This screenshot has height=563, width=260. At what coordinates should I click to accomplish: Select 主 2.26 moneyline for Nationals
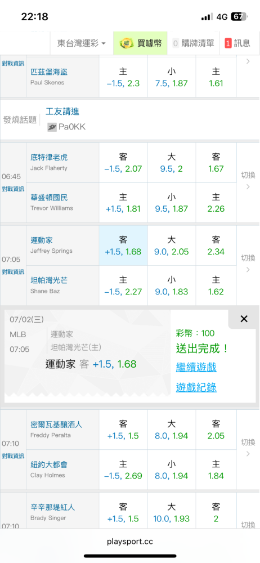[216, 203]
